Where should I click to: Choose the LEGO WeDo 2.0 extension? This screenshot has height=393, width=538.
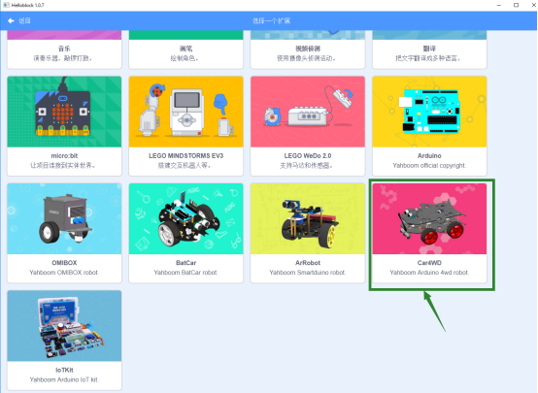308,126
